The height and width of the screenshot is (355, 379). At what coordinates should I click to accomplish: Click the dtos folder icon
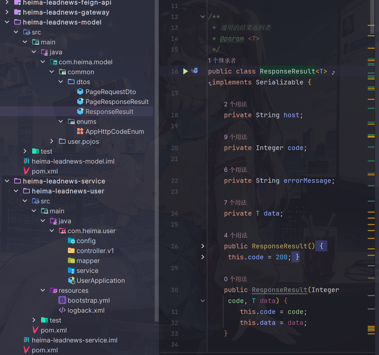71,82
